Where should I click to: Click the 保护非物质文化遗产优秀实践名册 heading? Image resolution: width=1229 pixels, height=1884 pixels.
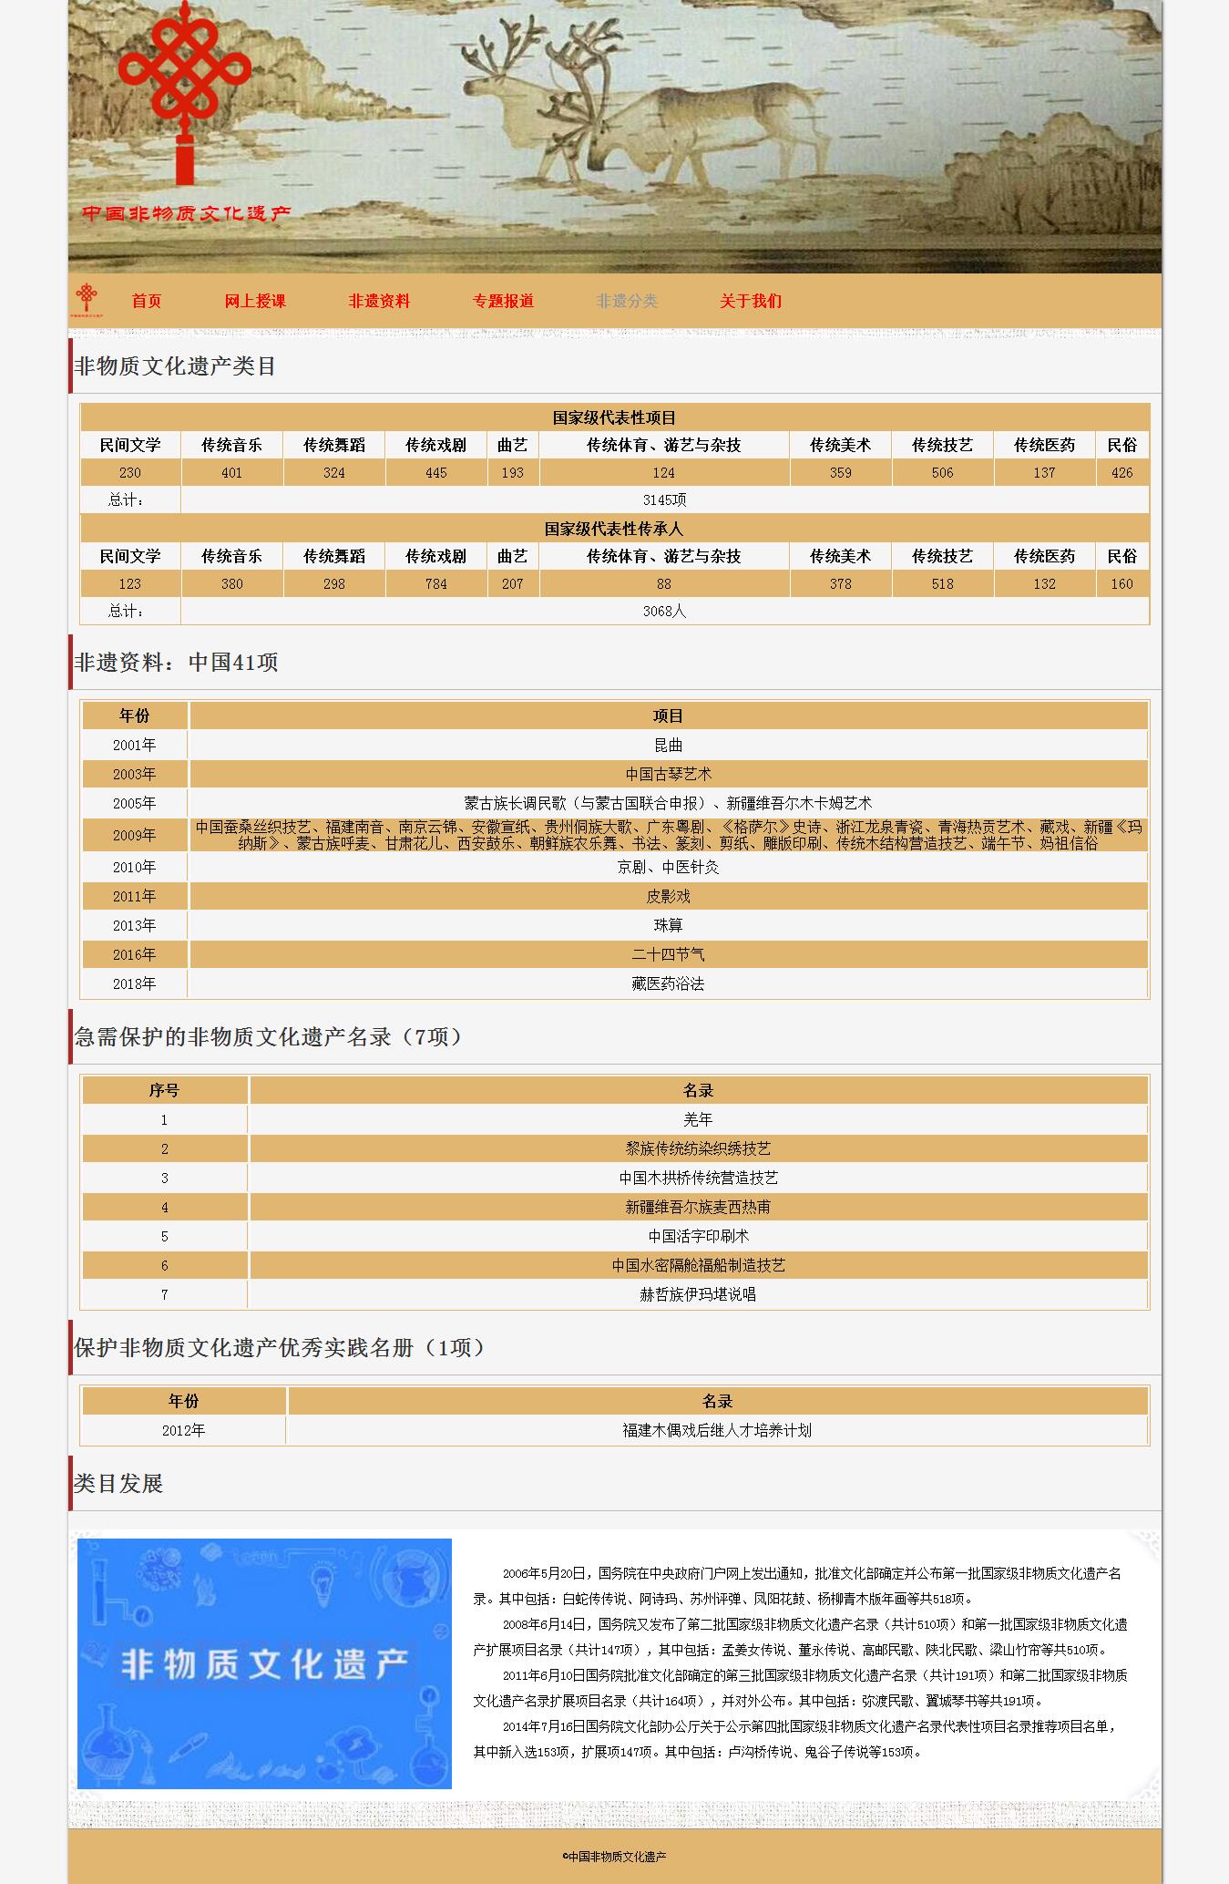(280, 1348)
